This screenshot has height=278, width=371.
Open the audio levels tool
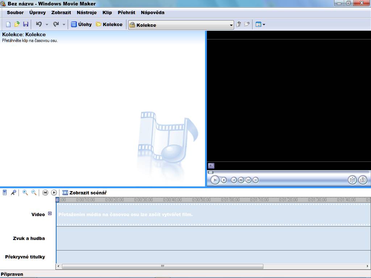coord(5,193)
